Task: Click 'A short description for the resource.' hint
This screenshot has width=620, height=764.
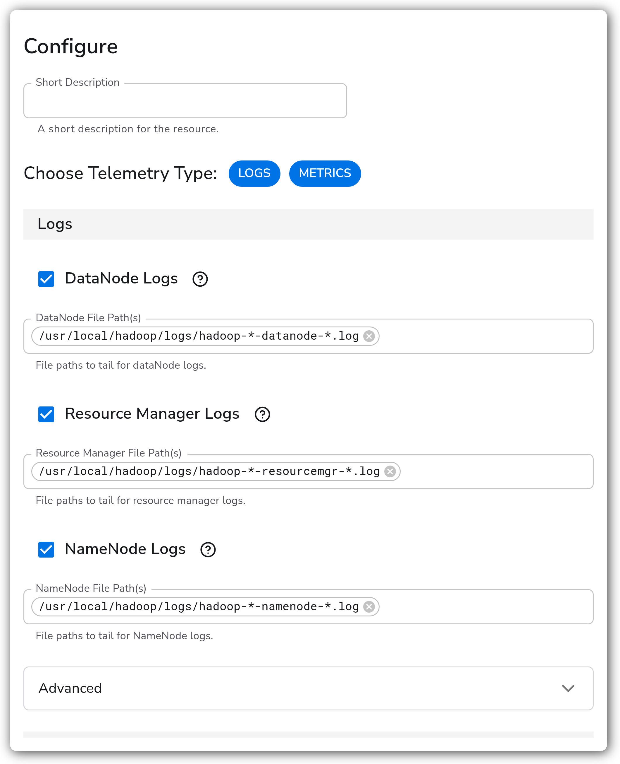Action: click(x=128, y=129)
